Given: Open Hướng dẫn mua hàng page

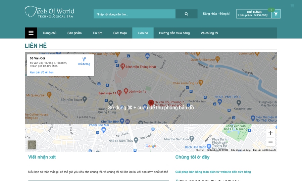Looking at the screenshot, I should click(x=174, y=33).
